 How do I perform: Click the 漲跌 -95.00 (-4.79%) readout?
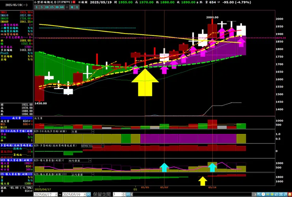17,188
